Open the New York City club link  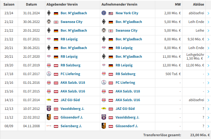point(127,13)
